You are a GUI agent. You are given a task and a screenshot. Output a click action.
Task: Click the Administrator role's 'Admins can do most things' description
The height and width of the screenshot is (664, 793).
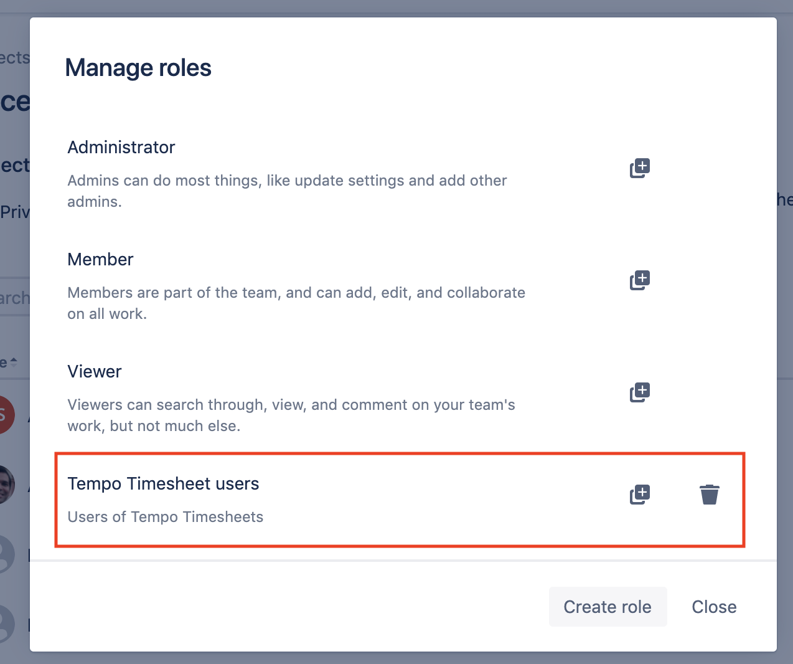287,191
